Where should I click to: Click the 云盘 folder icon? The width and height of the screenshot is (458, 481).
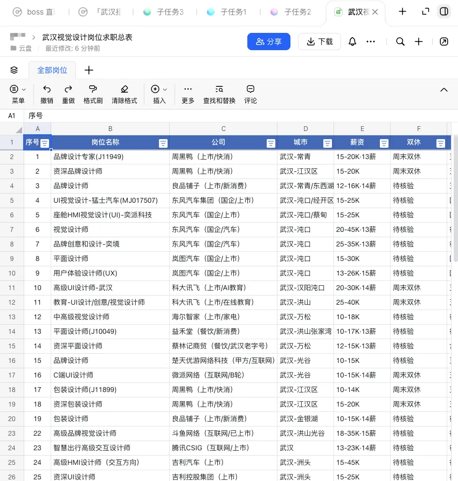click(13, 48)
